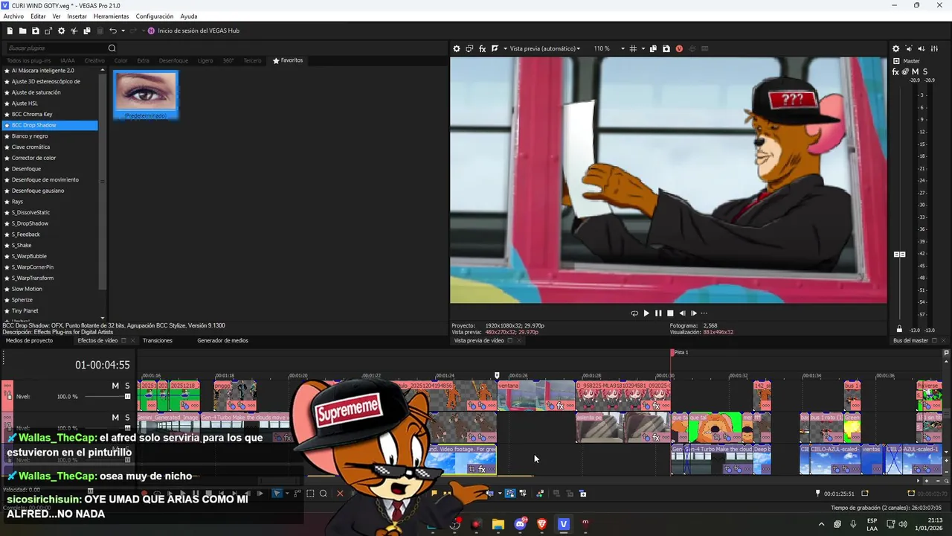Save preview snapshot to file

click(666, 48)
